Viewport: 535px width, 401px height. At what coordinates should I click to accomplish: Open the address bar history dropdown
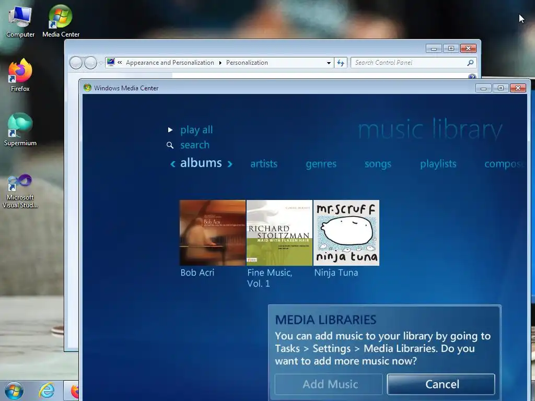click(x=329, y=63)
